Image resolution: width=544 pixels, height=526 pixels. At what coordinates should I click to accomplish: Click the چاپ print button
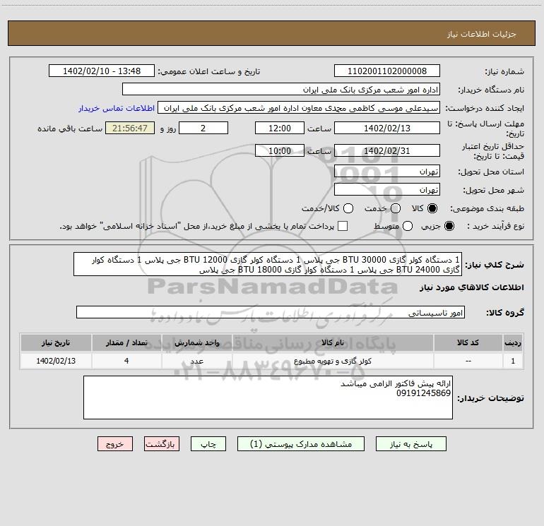pyautogui.click(x=208, y=444)
